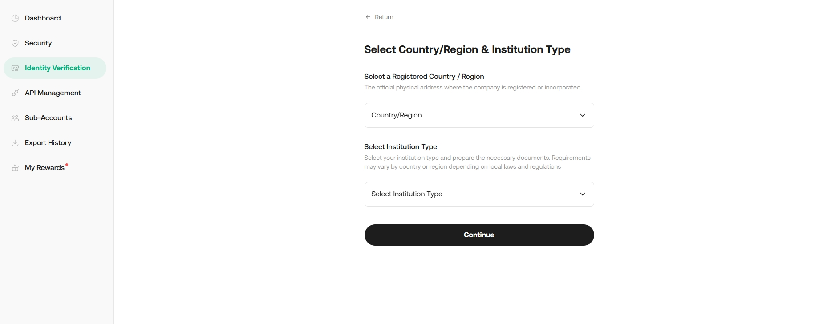Click the Dashboard pie chart icon

[15, 18]
